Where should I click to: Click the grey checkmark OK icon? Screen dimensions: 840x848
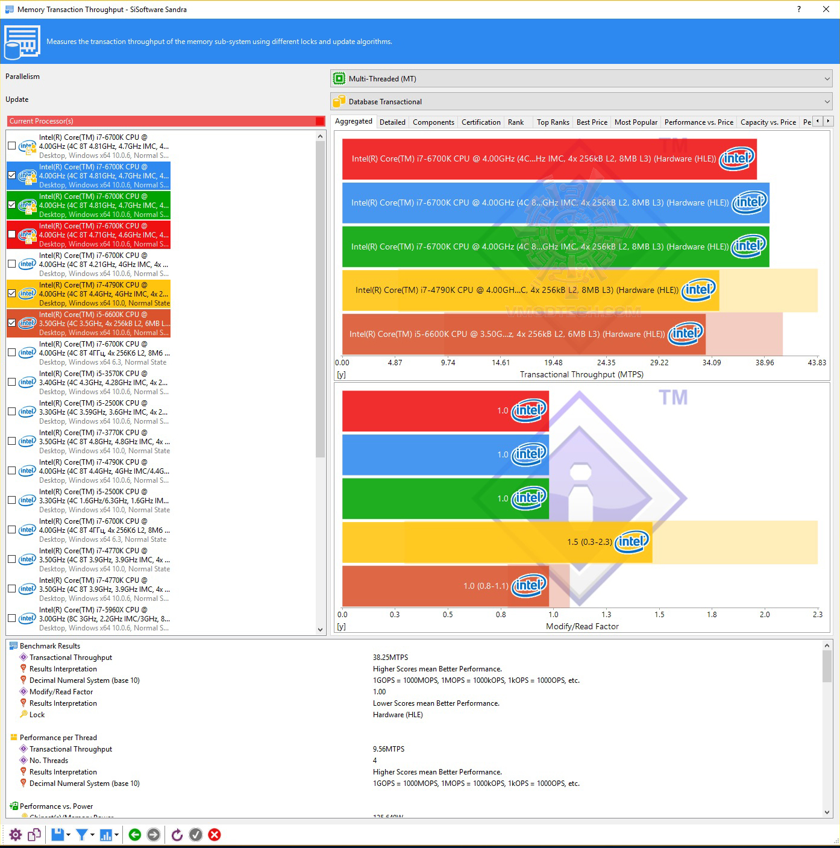click(x=196, y=835)
